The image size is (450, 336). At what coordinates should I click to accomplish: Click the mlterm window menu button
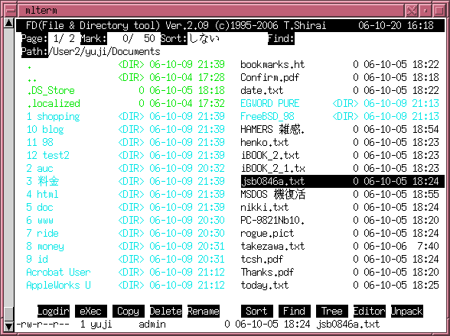(x=11, y=11)
